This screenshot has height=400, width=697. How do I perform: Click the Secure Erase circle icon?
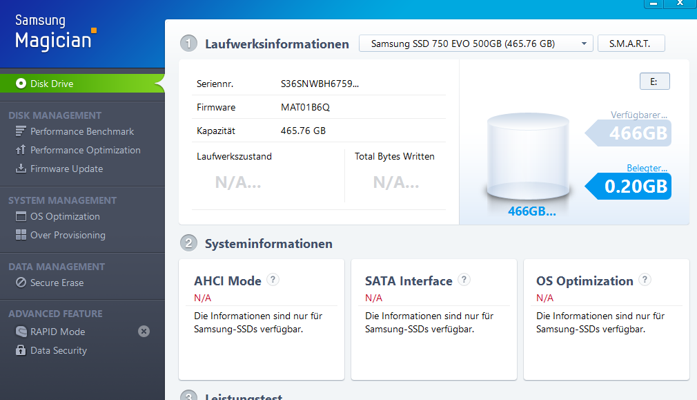coord(21,283)
